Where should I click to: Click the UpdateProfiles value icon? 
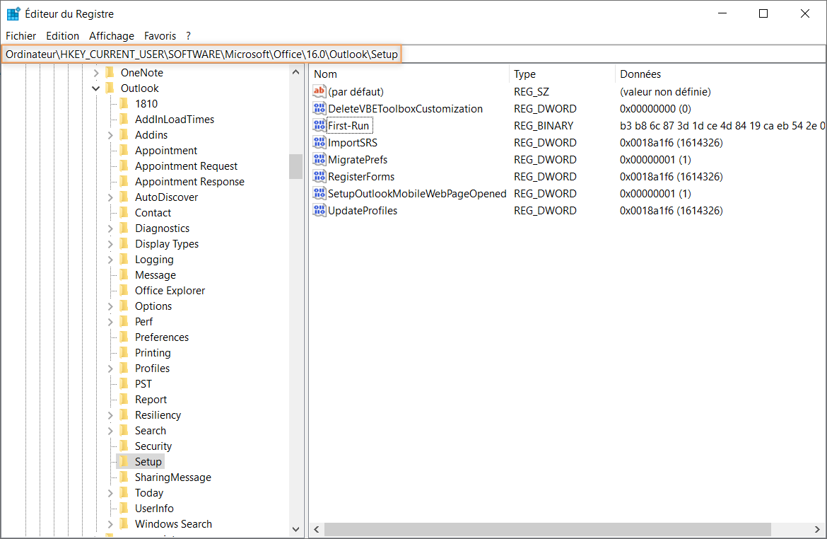(319, 210)
